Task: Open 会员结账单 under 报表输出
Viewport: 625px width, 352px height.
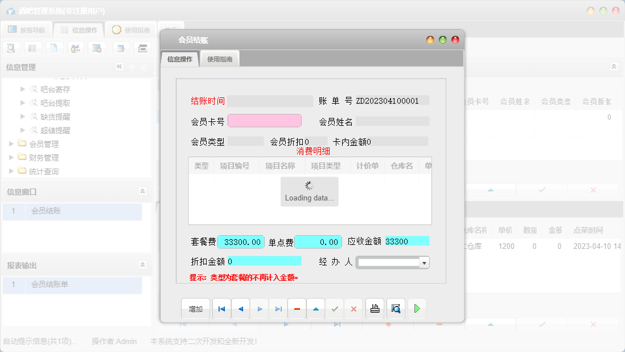Action: pyautogui.click(x=51, y=284)
